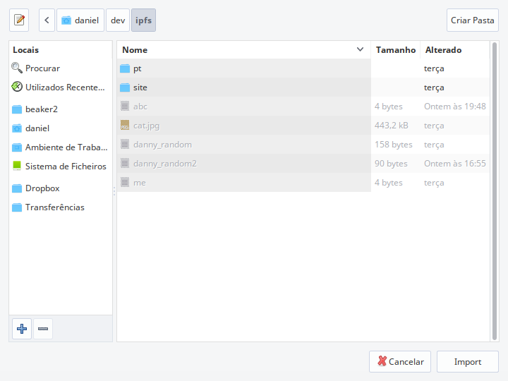Click the Transferências folder icon
Screen dimensions: 508x381
[17, 207]
